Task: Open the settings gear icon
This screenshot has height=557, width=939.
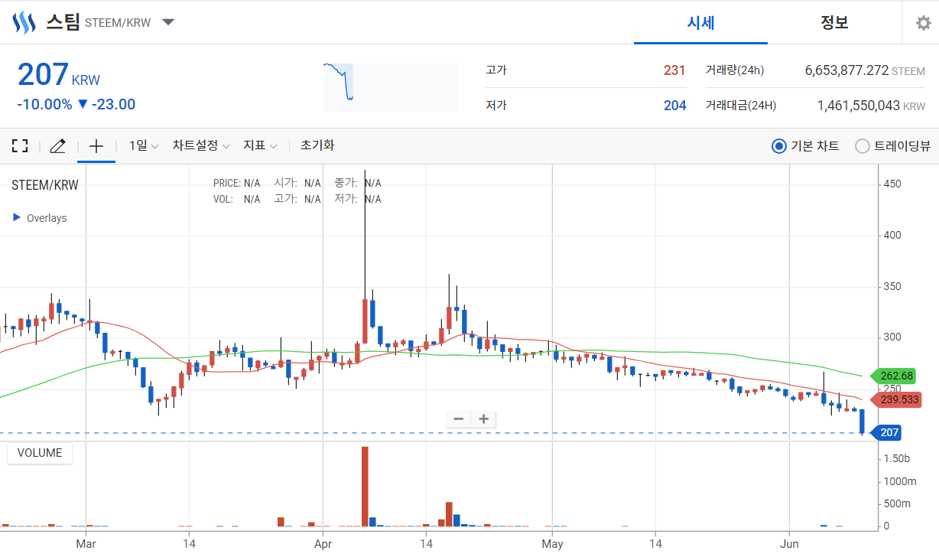Action: [924, 23]
